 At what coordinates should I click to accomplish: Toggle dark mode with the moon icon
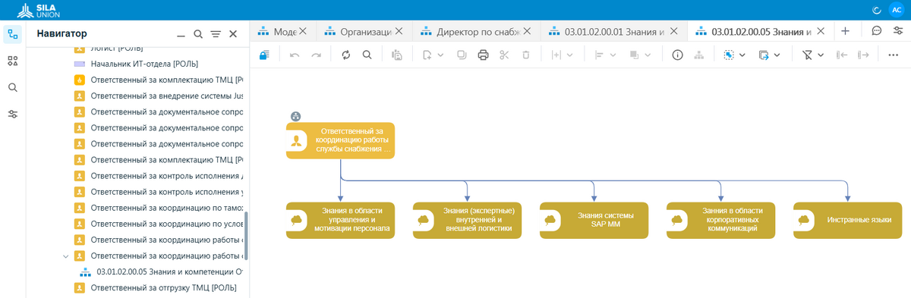[876, 10]
